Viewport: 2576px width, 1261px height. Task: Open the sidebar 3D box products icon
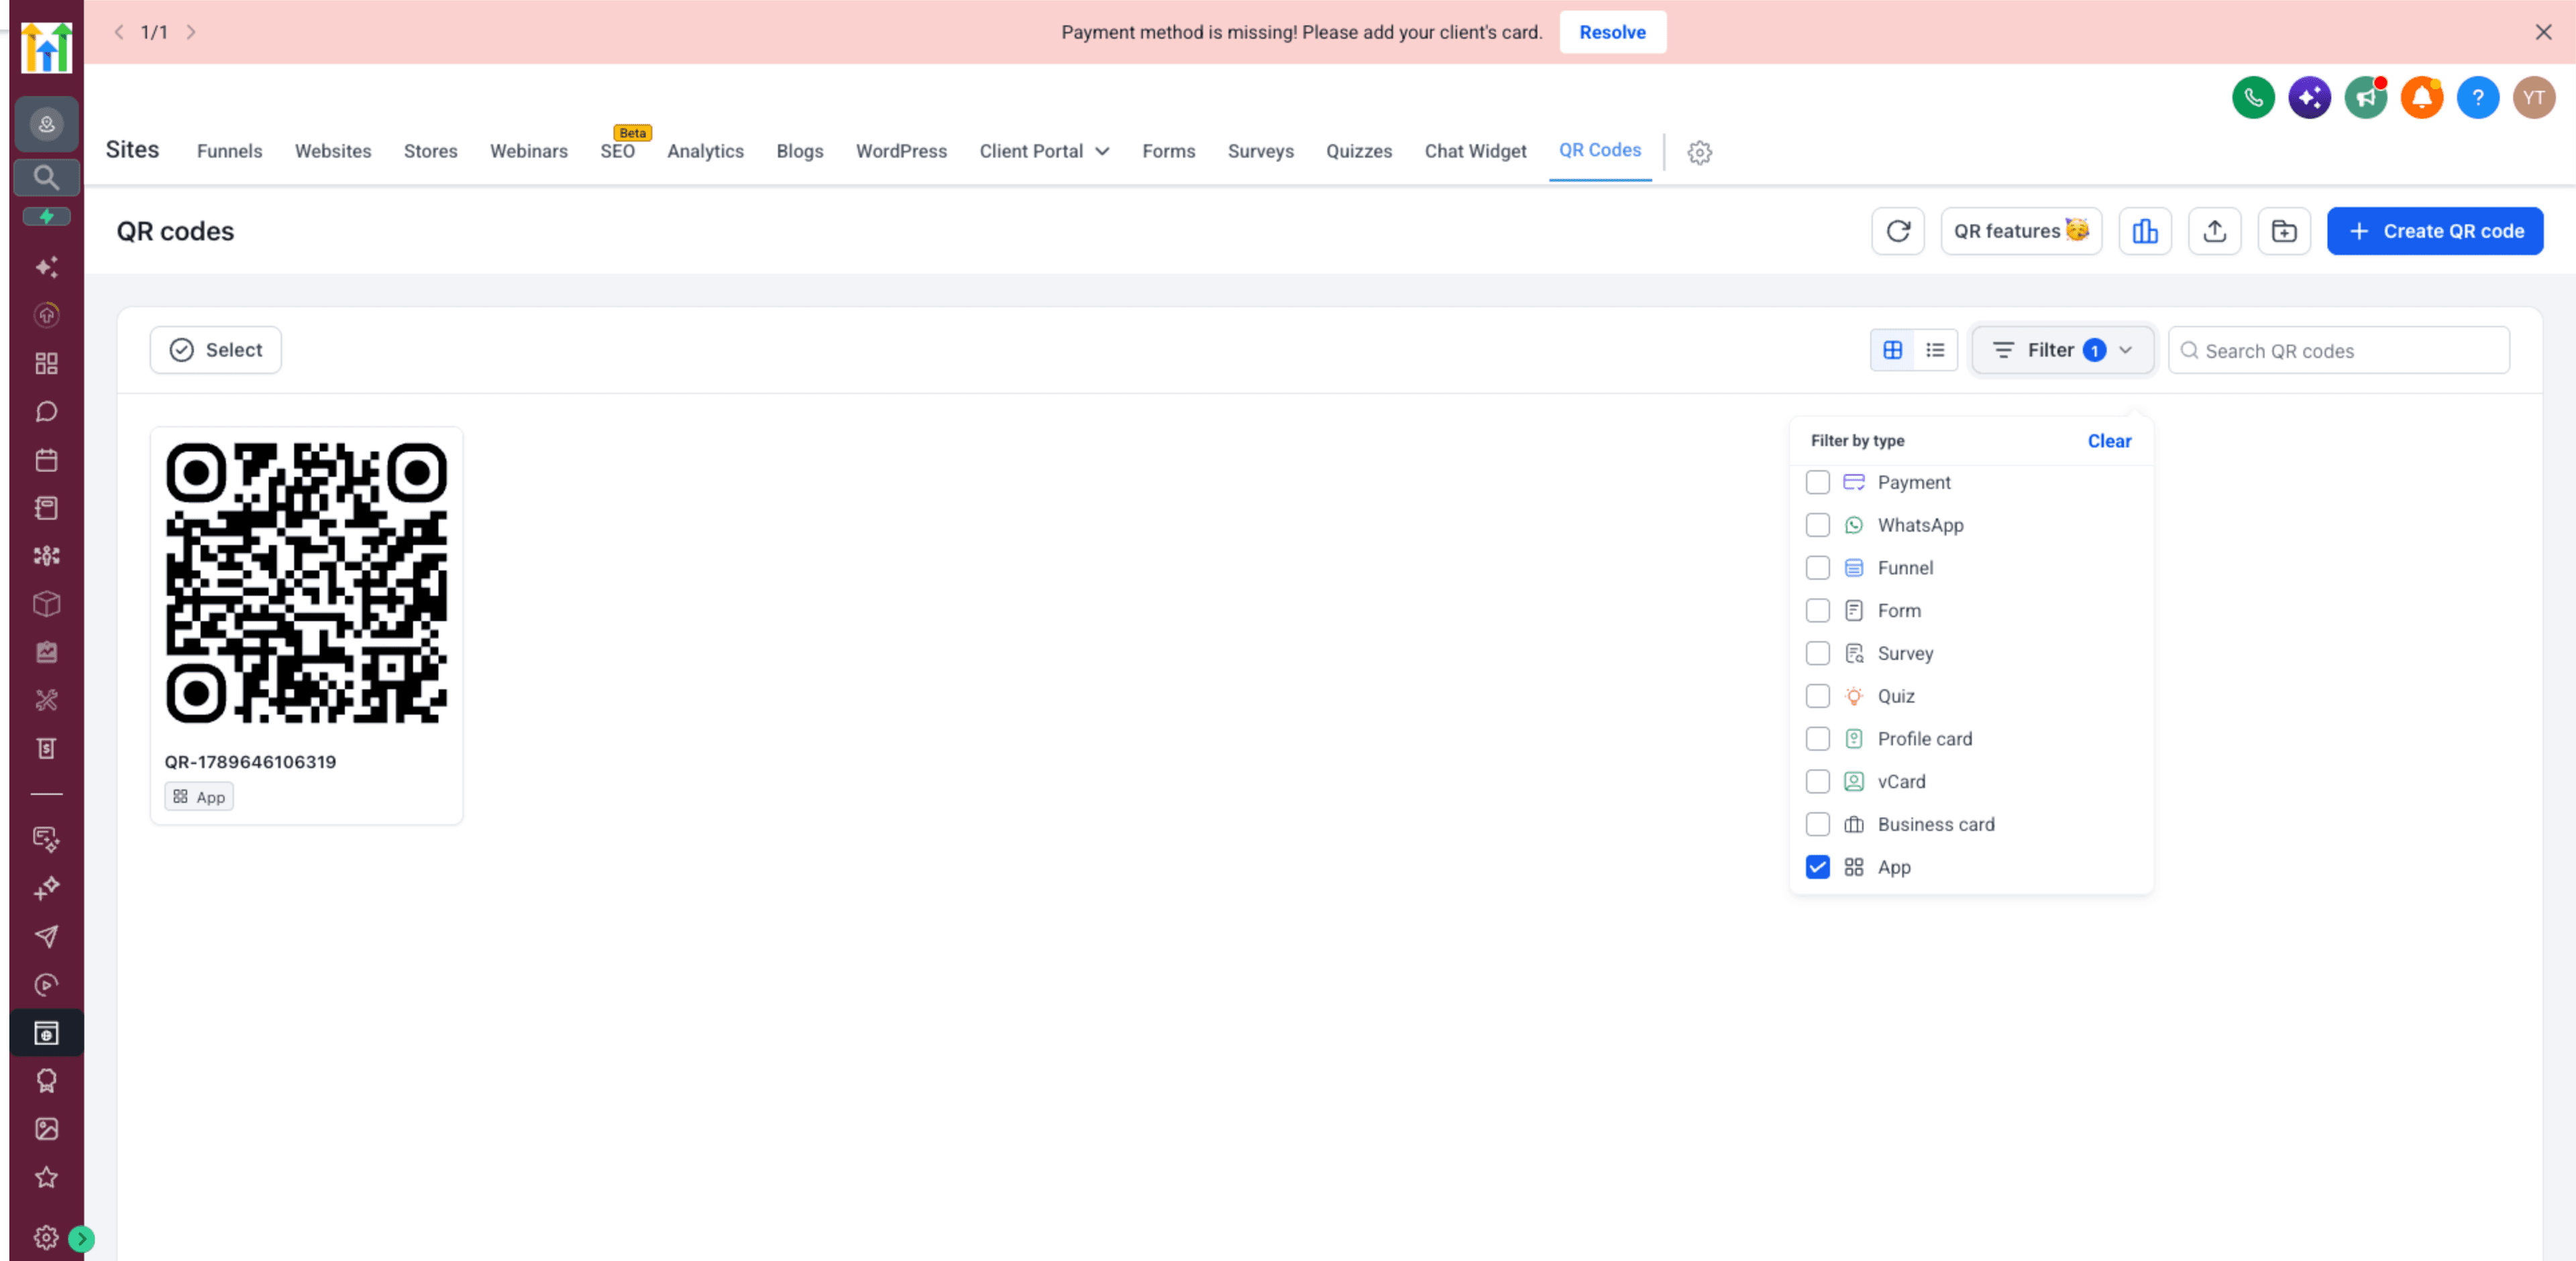click(x=46, y=605)
